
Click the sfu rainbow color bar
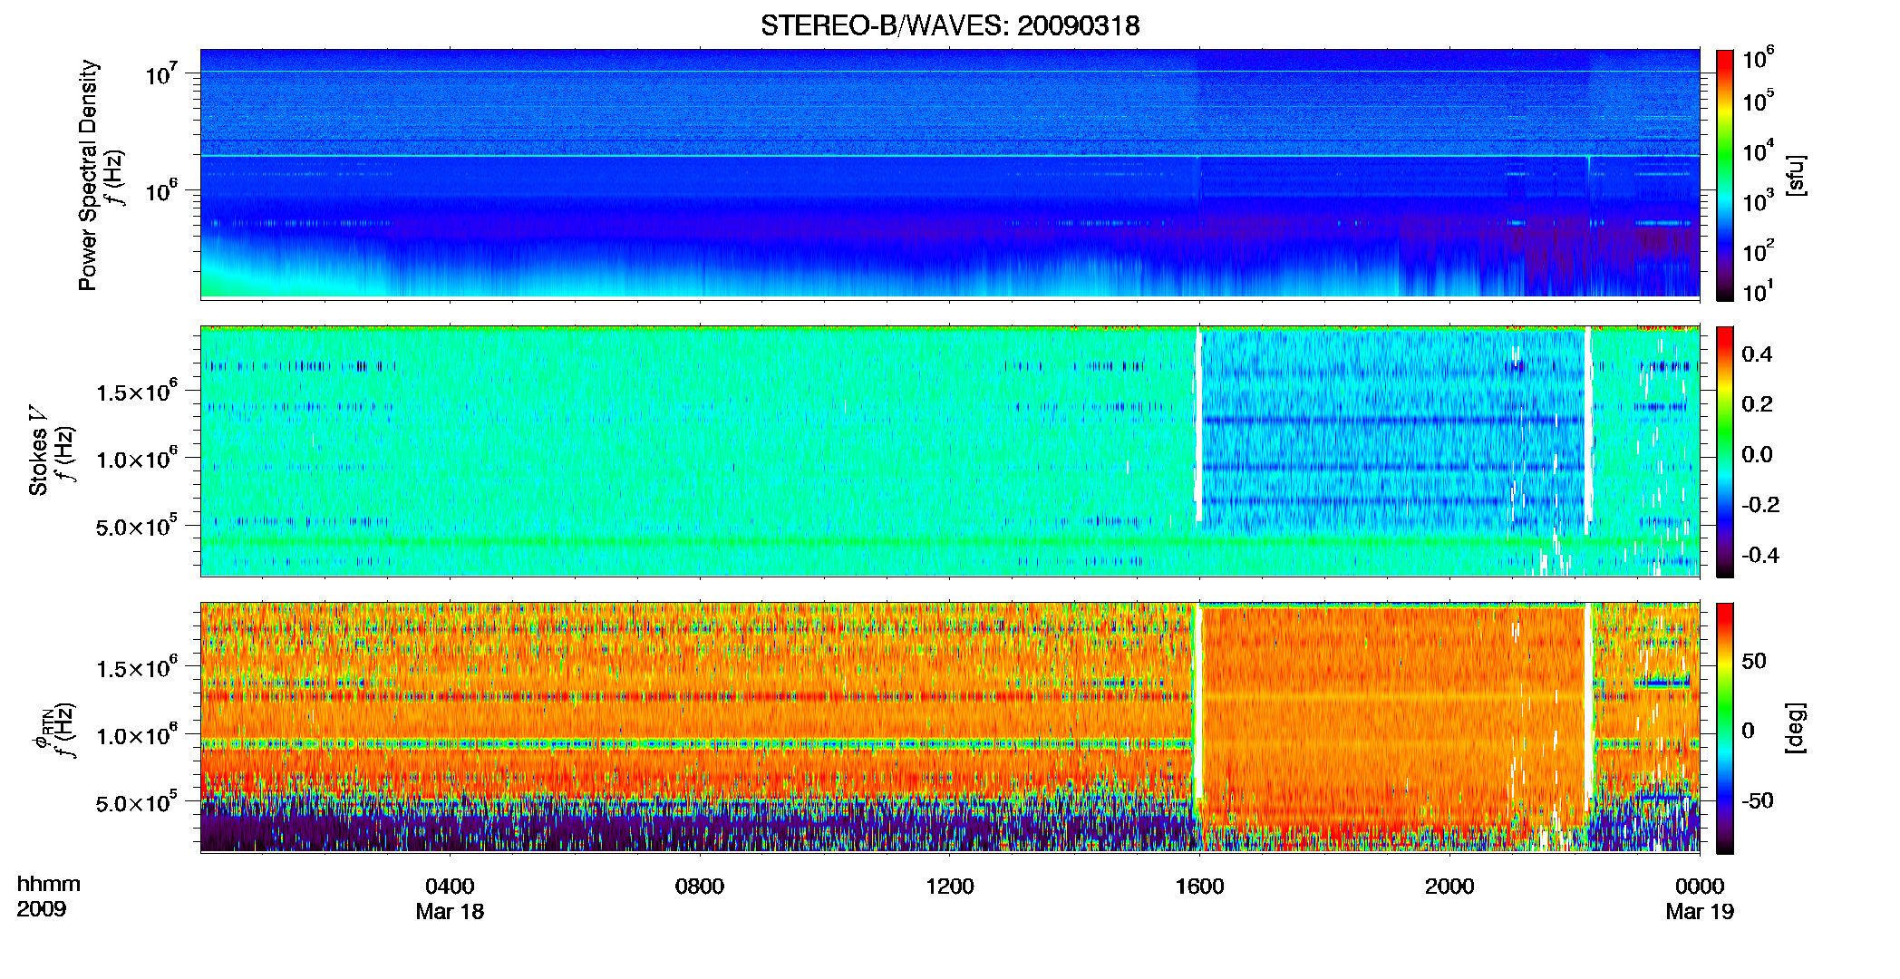1725,175
